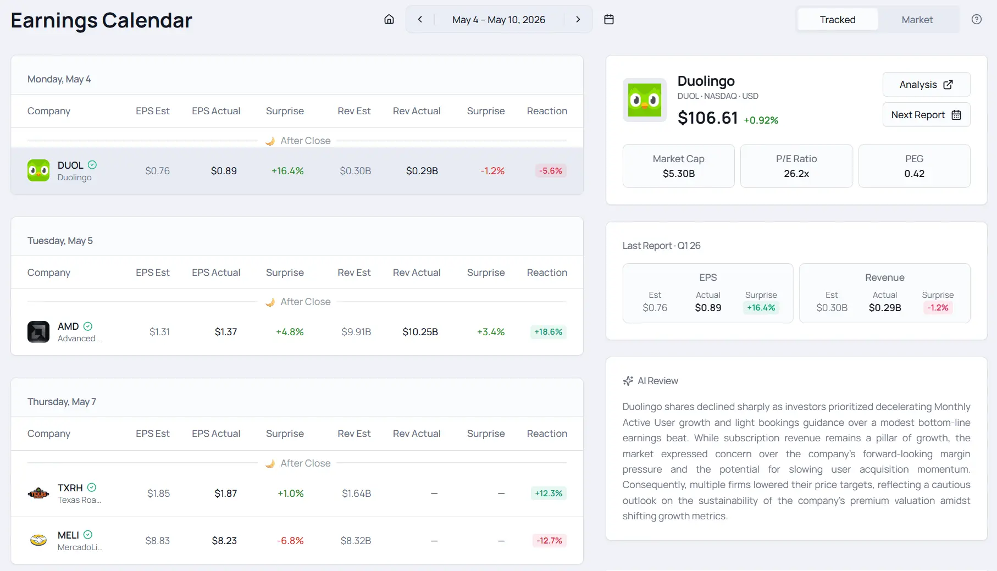Click the AMD reaction badge +18.6%

(549, 332)
